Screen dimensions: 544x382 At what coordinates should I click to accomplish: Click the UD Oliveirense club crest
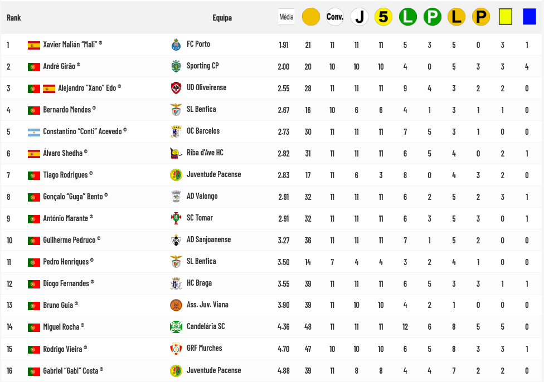point(176,88)
